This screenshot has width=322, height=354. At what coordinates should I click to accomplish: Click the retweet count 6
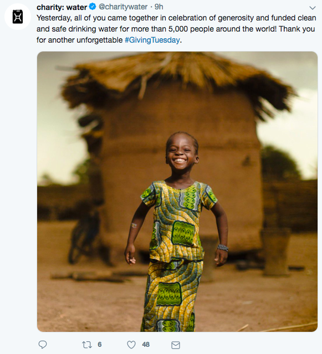[100, 345]
